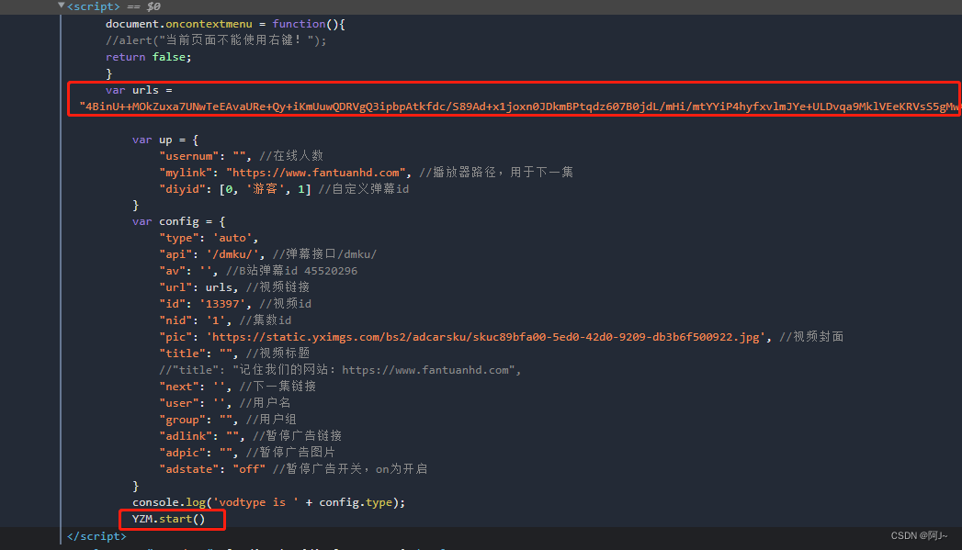
Task: Click the console.log 'vodtype is' line
Action: [268, 502]
